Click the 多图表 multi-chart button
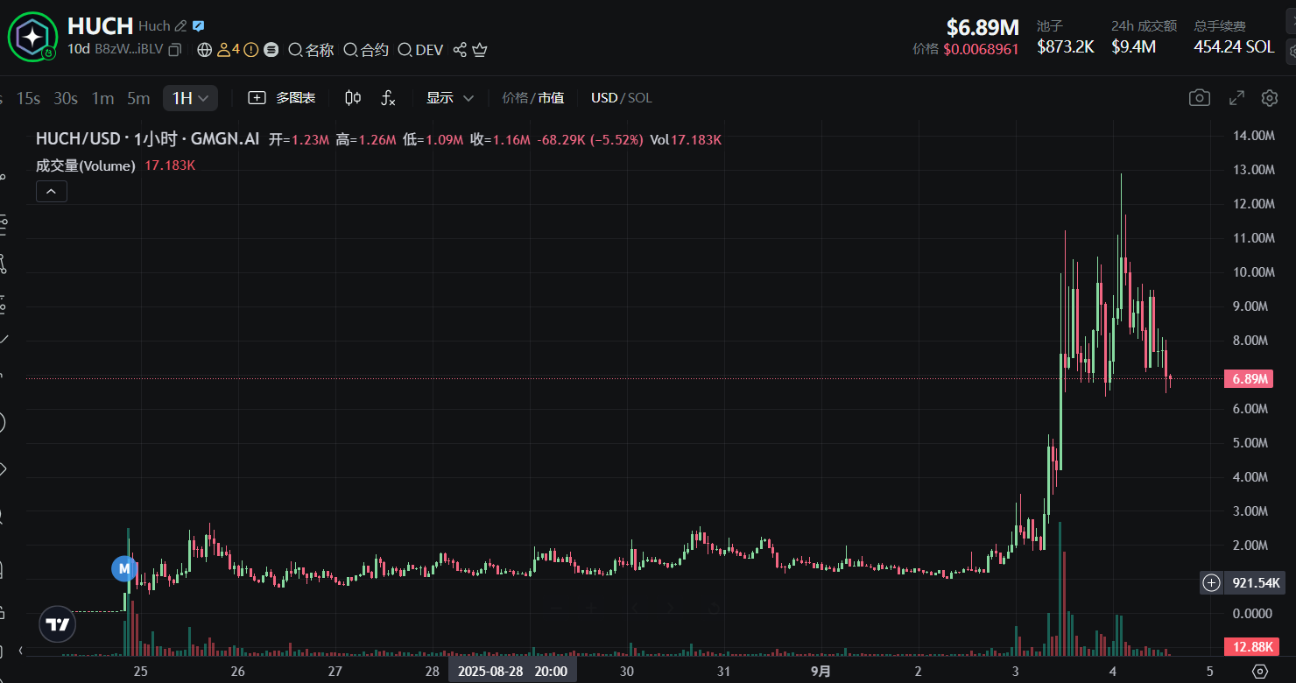The height and width of the screenshot is (683, 1296). tap(282, 98)
